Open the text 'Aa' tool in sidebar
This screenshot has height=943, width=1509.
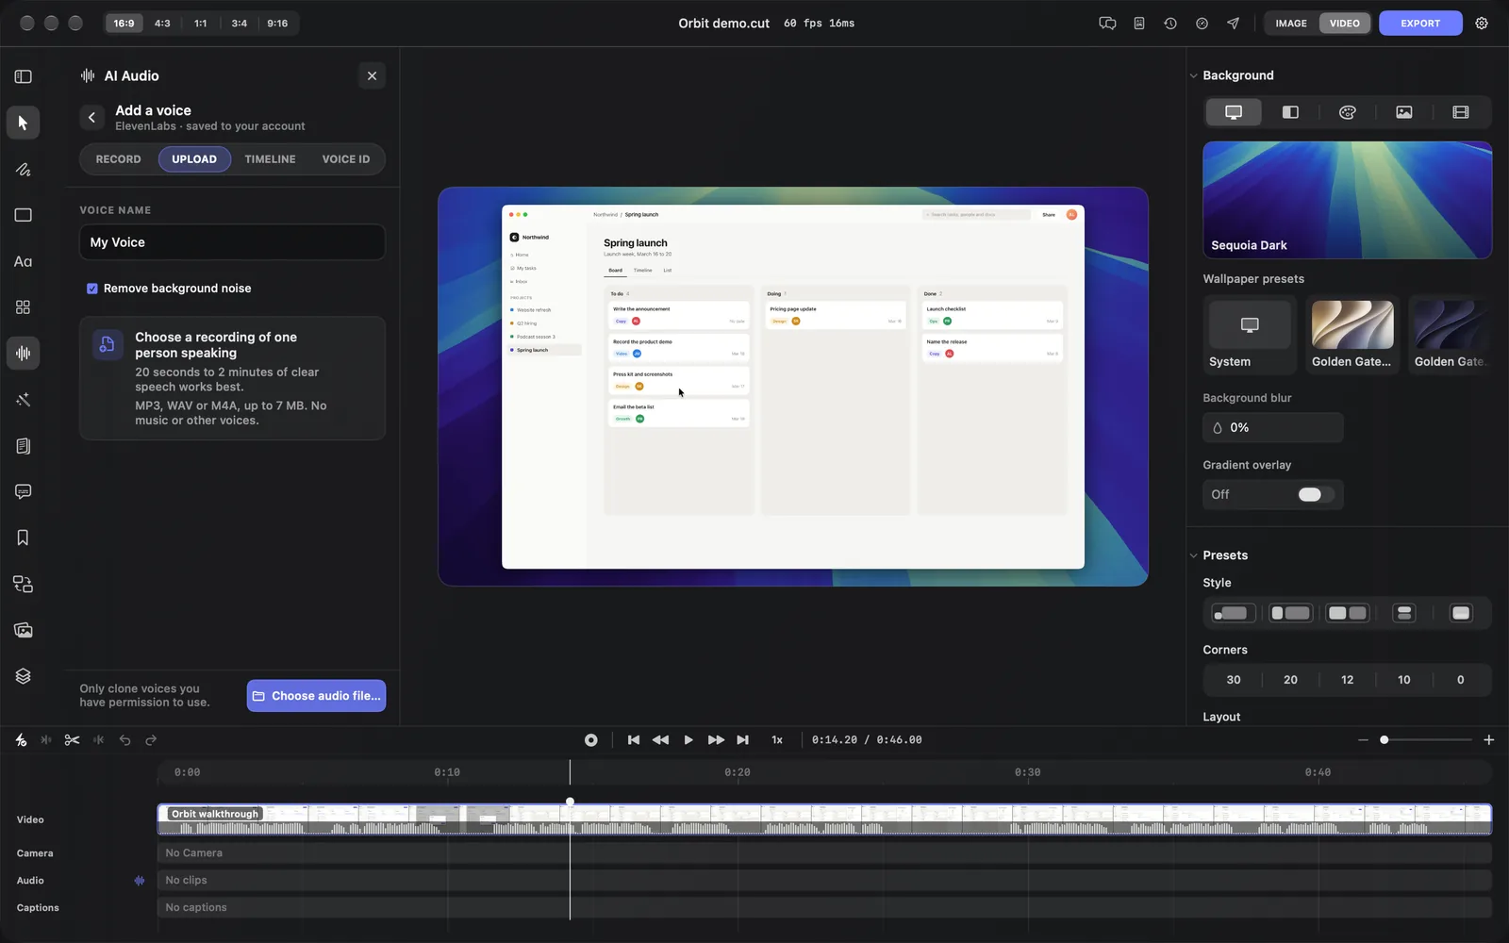click(x=23, y=261)
